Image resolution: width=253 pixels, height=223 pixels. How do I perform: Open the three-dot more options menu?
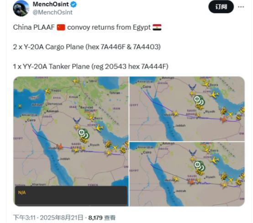241,7
